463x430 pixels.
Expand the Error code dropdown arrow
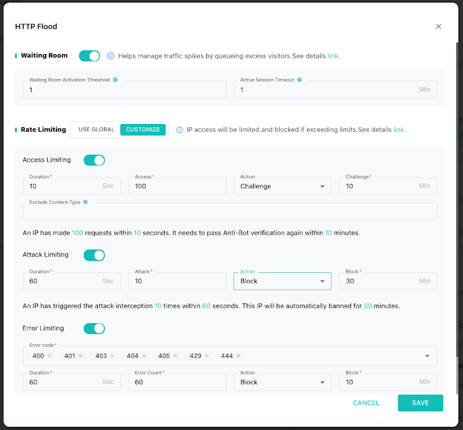427,356
